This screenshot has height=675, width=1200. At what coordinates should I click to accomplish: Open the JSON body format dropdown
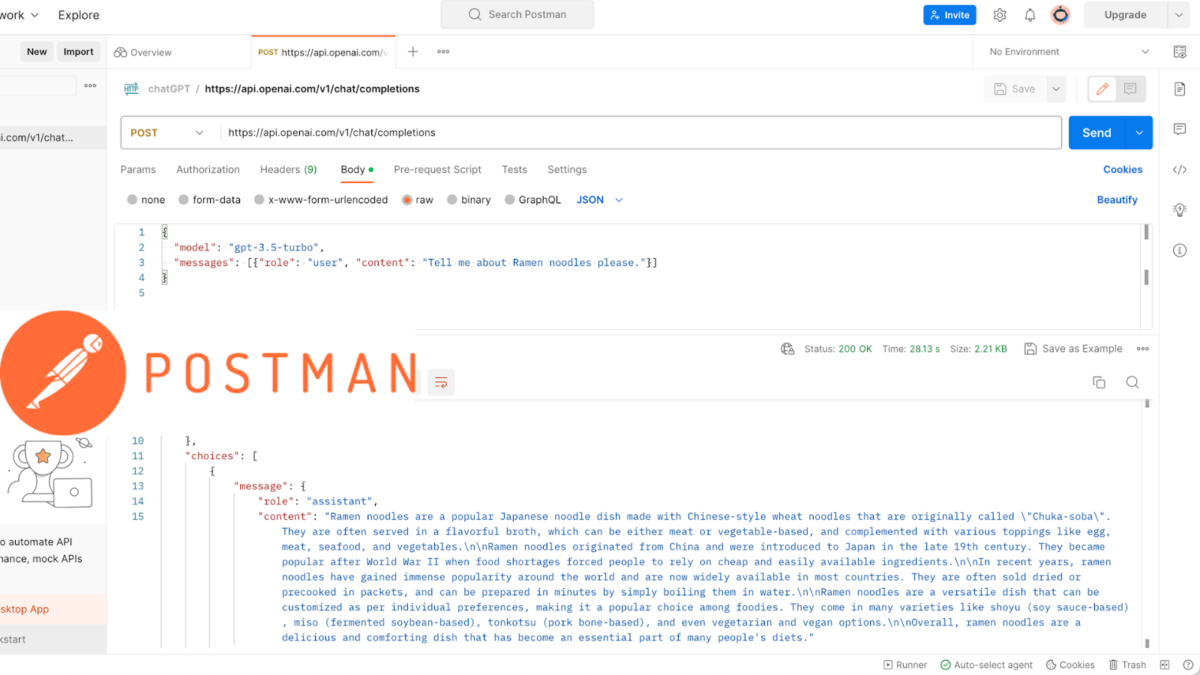(x=599, y=199)
